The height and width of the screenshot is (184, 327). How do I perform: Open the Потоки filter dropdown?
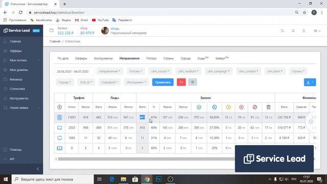(x=135, y=72)
